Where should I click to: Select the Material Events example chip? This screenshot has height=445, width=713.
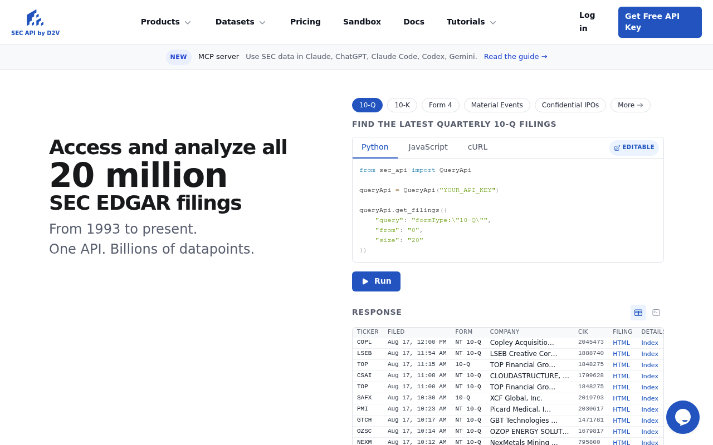click(x=497, y=105)
